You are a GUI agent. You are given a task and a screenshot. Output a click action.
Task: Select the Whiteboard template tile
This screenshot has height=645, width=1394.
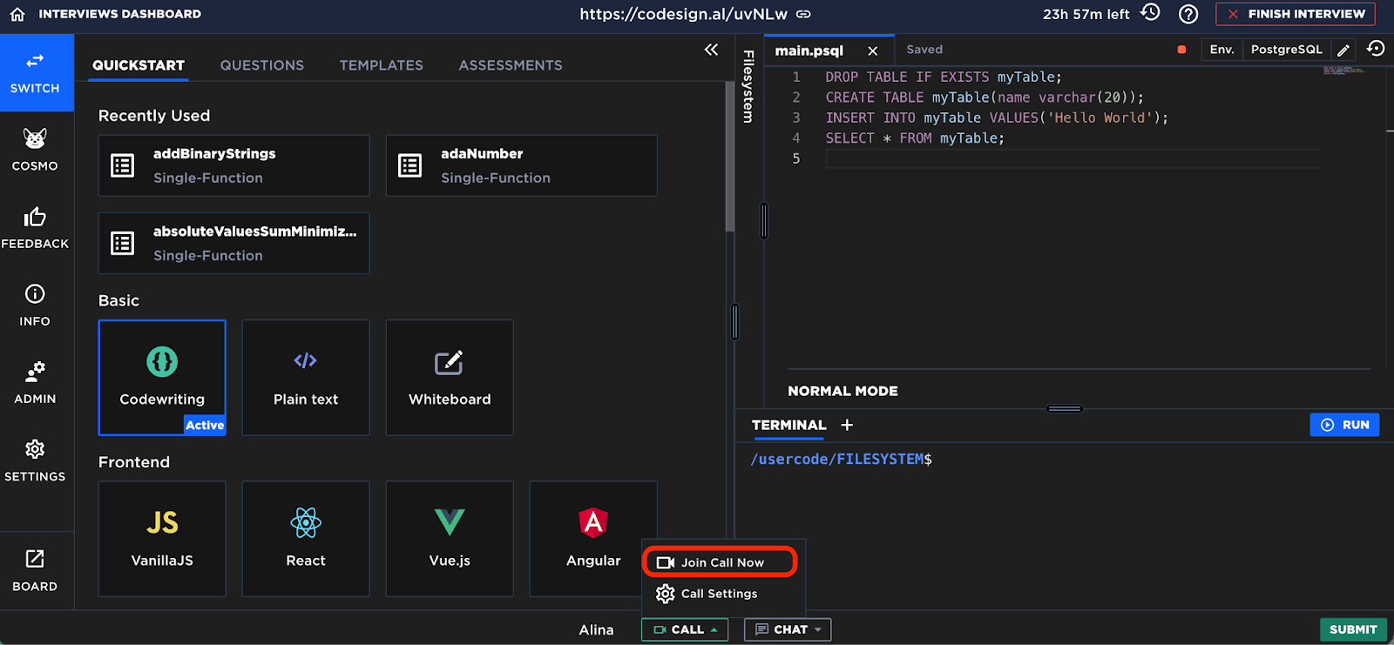coord(450,377)
